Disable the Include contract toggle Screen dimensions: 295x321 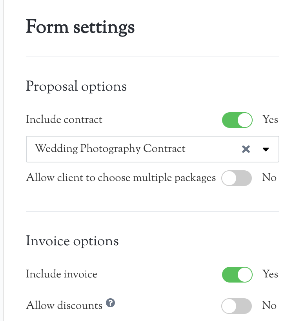[x=237, y=120]
